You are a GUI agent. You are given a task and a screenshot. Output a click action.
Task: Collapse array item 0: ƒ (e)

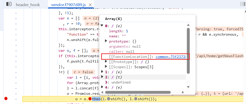point(102,26)
